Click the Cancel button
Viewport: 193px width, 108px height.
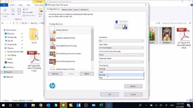pos(133,94)
